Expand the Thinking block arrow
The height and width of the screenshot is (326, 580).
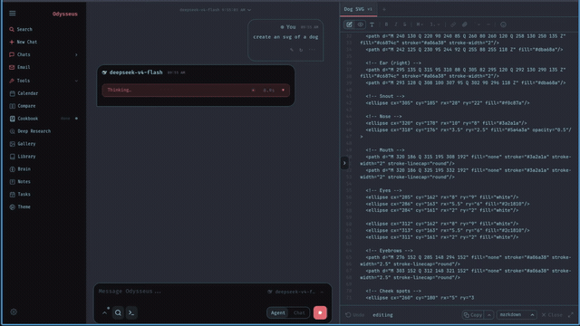[284, 91]
